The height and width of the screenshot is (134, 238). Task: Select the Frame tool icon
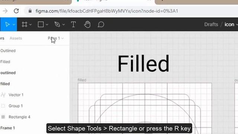point(25,24)
